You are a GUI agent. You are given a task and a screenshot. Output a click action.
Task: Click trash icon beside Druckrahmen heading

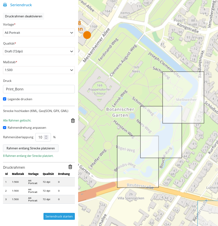click(70, 167)
